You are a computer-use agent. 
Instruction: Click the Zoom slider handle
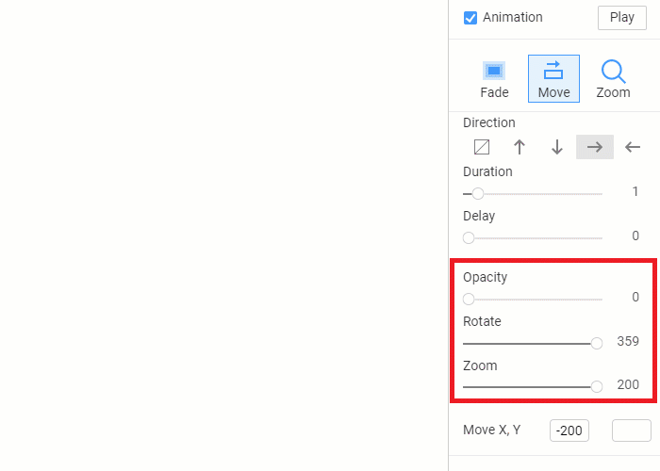point(597,387)
